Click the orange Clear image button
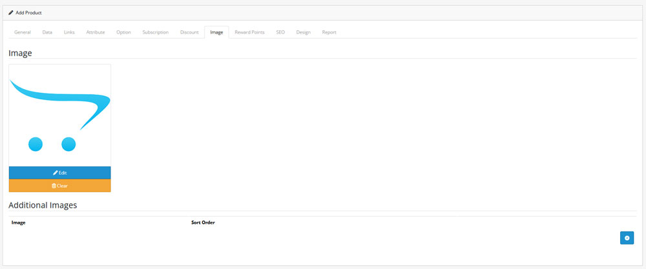 59,186
